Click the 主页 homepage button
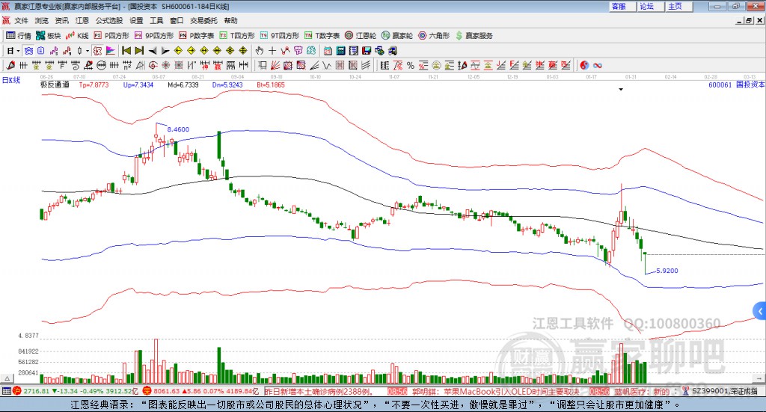 (678, 6)
